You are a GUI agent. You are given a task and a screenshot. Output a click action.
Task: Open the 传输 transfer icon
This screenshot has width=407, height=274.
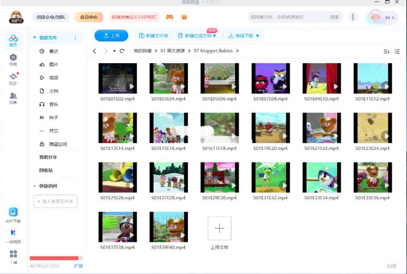(13, 60)
